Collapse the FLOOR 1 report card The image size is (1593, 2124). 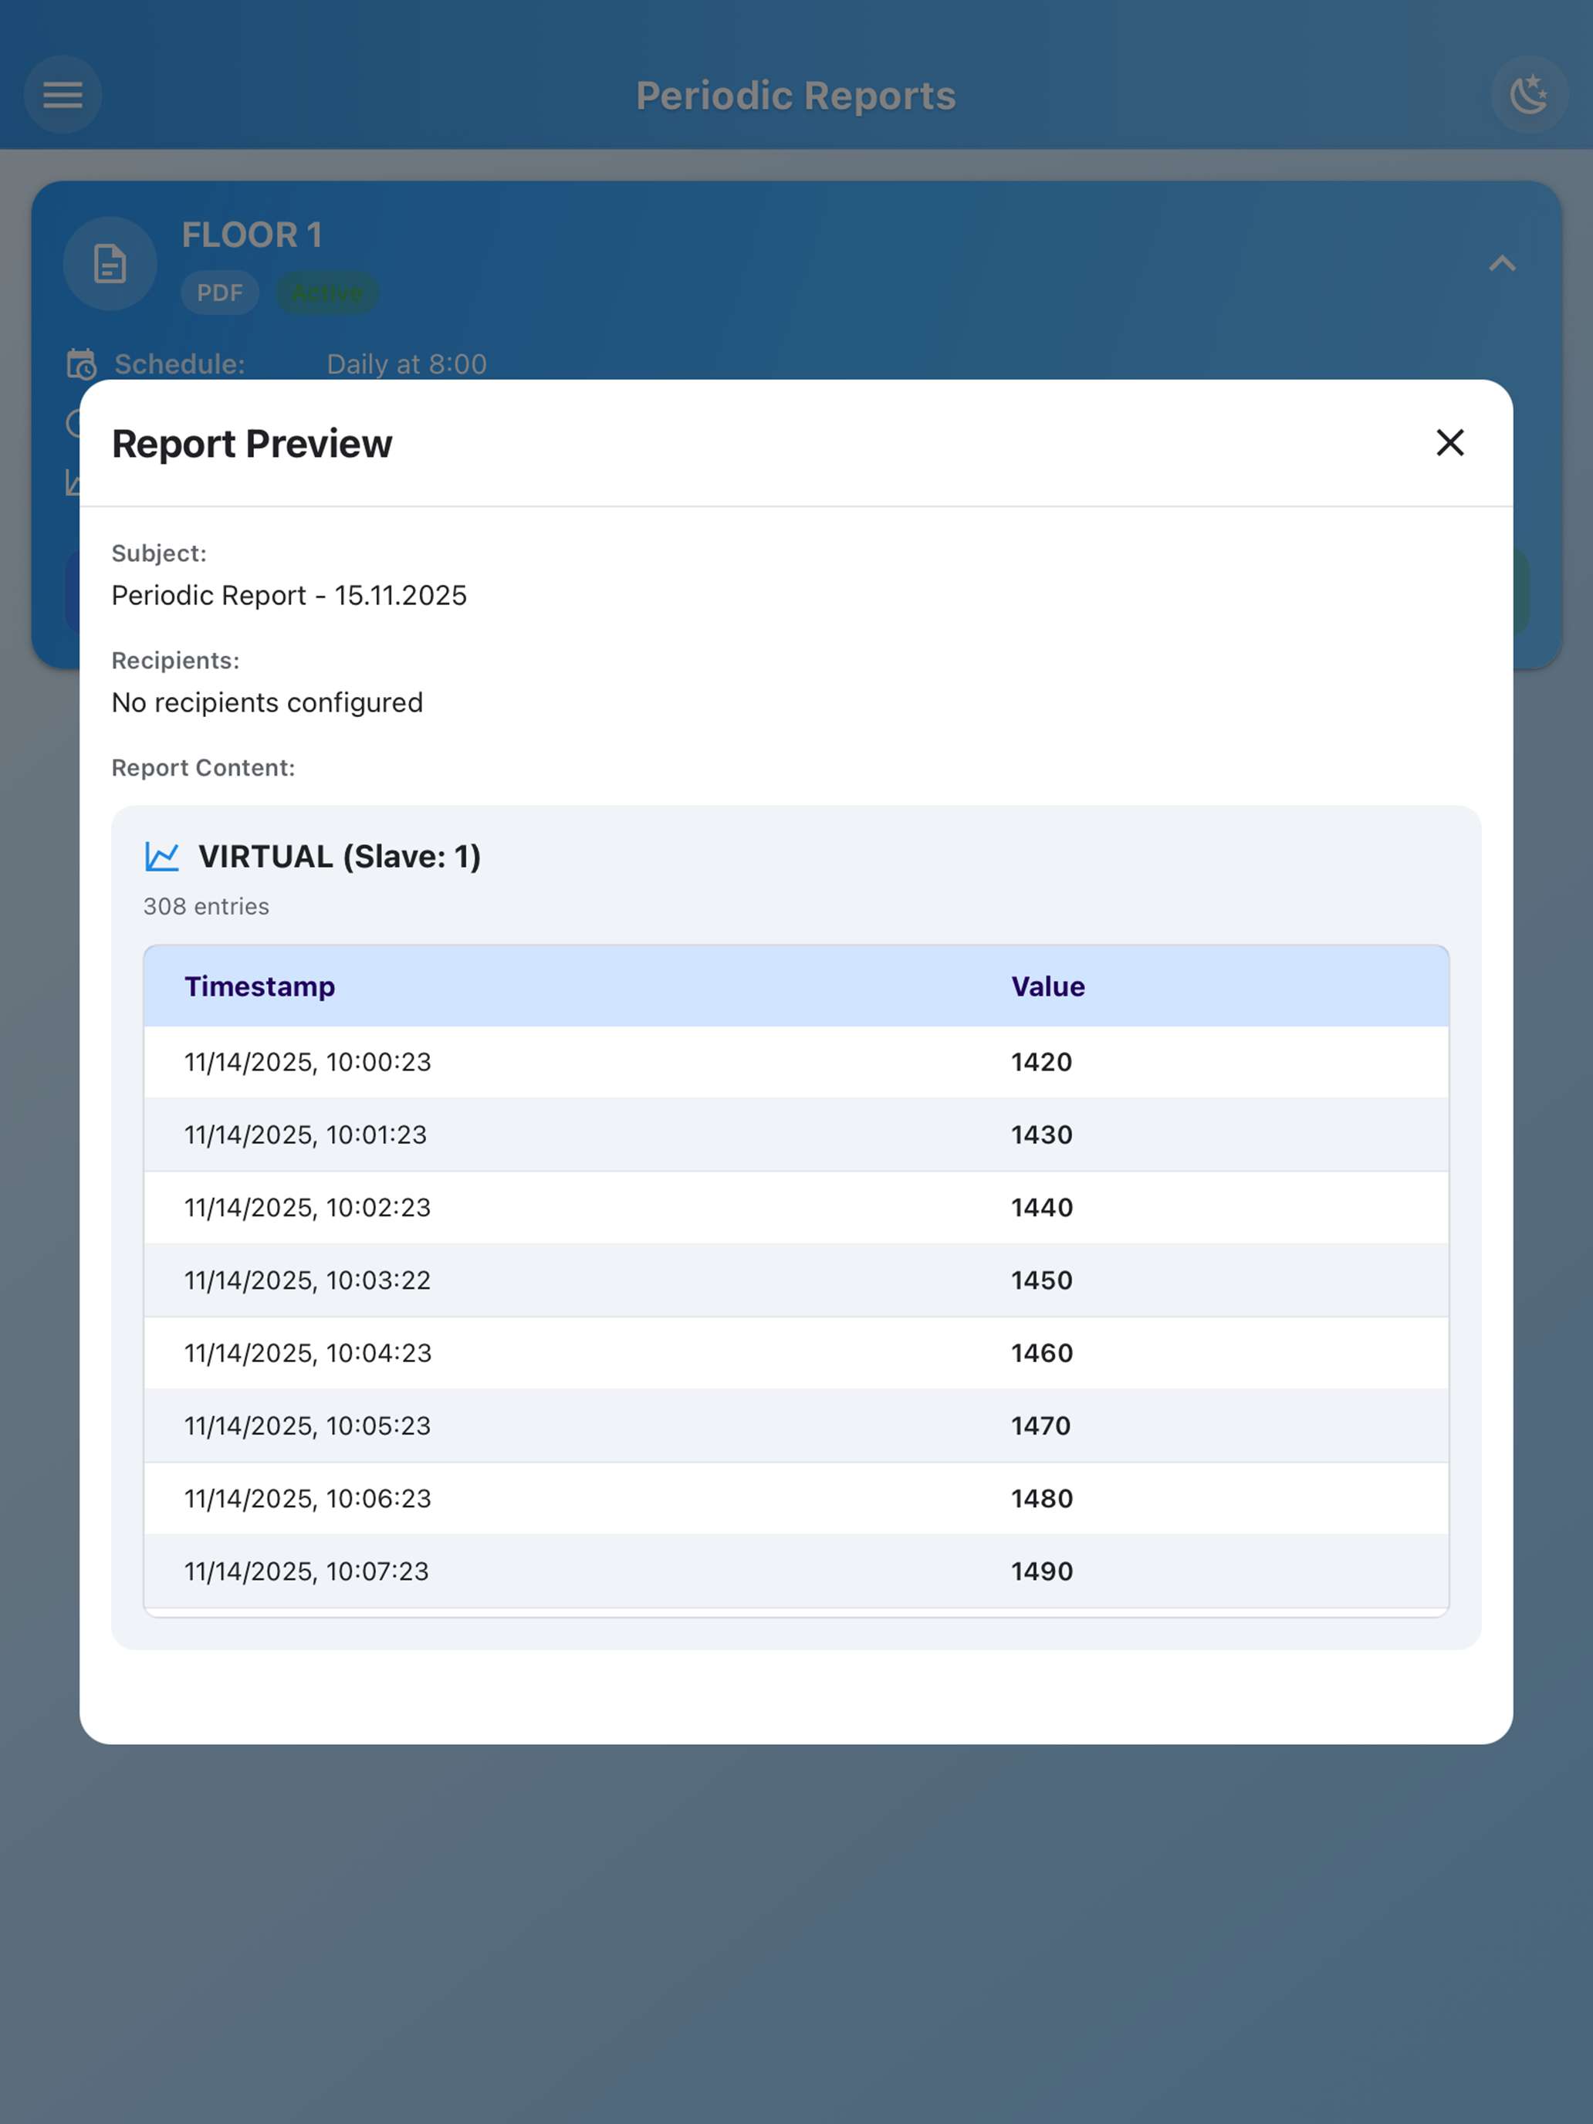(1502, 263)
